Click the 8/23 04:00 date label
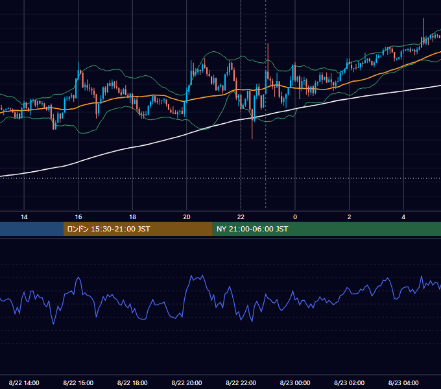Viewport: 441px width, 389px height. point(403,383)
